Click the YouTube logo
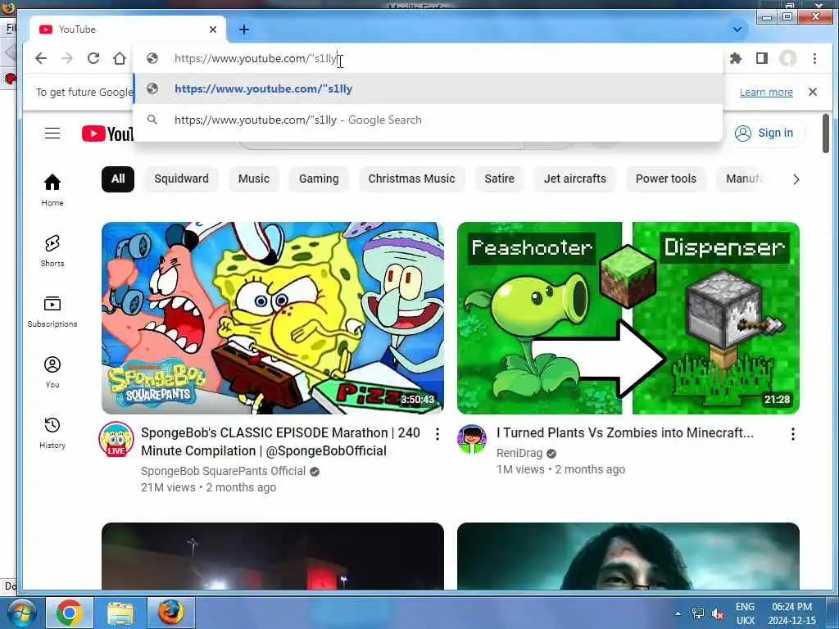The width and height of the screenshot is (839, 629). point(107,133)
